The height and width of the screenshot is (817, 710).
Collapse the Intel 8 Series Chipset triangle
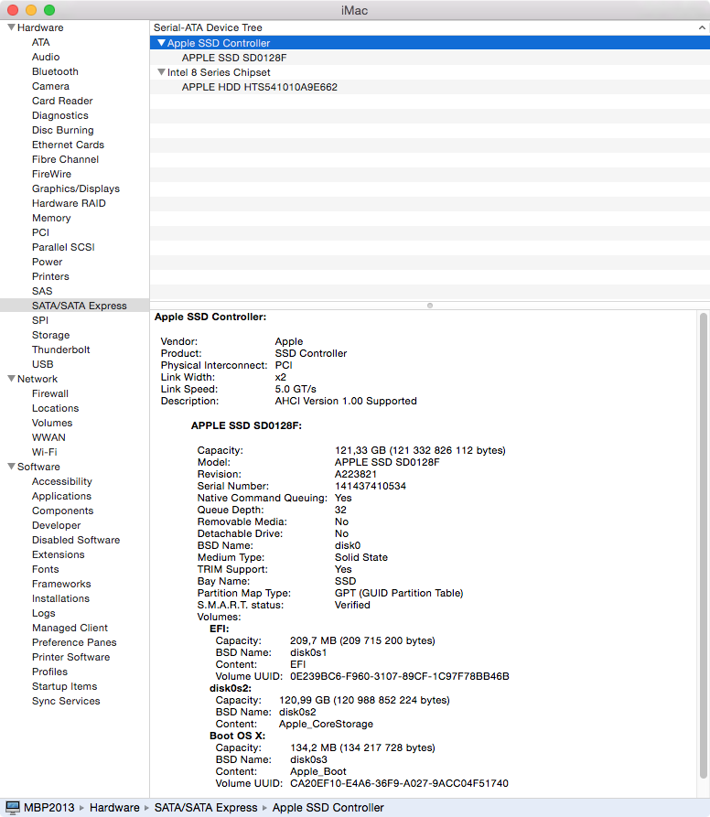tap(161, 72)
